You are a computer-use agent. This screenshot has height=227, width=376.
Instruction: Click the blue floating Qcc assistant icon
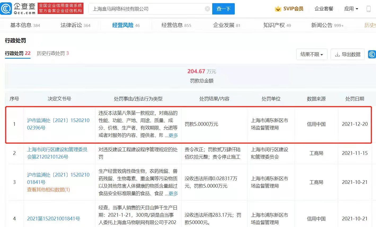click(x=372, y=54)
